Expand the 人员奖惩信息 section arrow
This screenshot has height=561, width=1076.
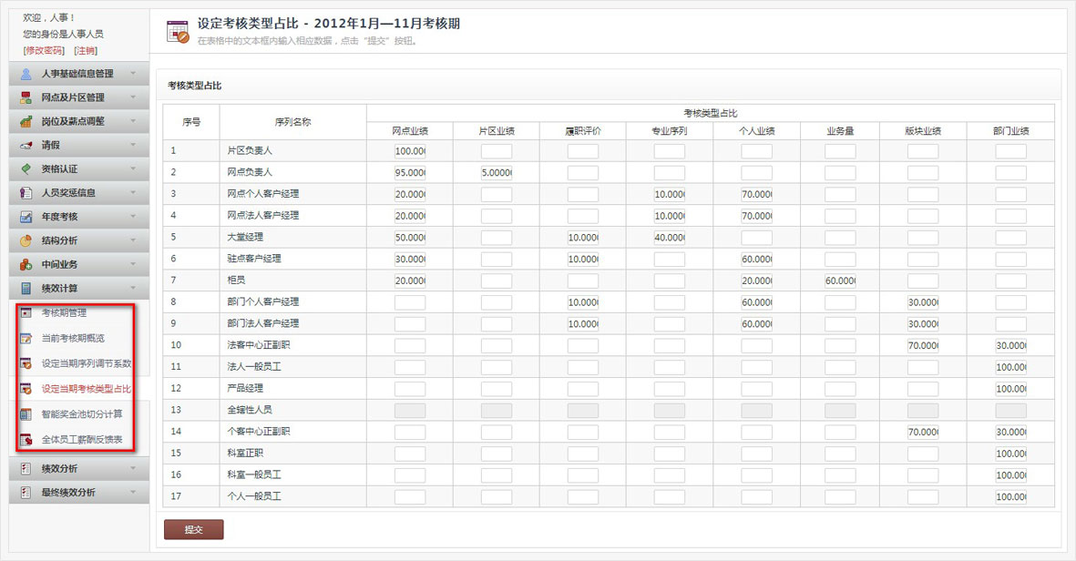(133, 193)
